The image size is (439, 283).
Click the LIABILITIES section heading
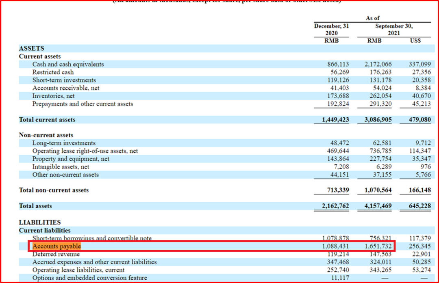tap(40, 223)
